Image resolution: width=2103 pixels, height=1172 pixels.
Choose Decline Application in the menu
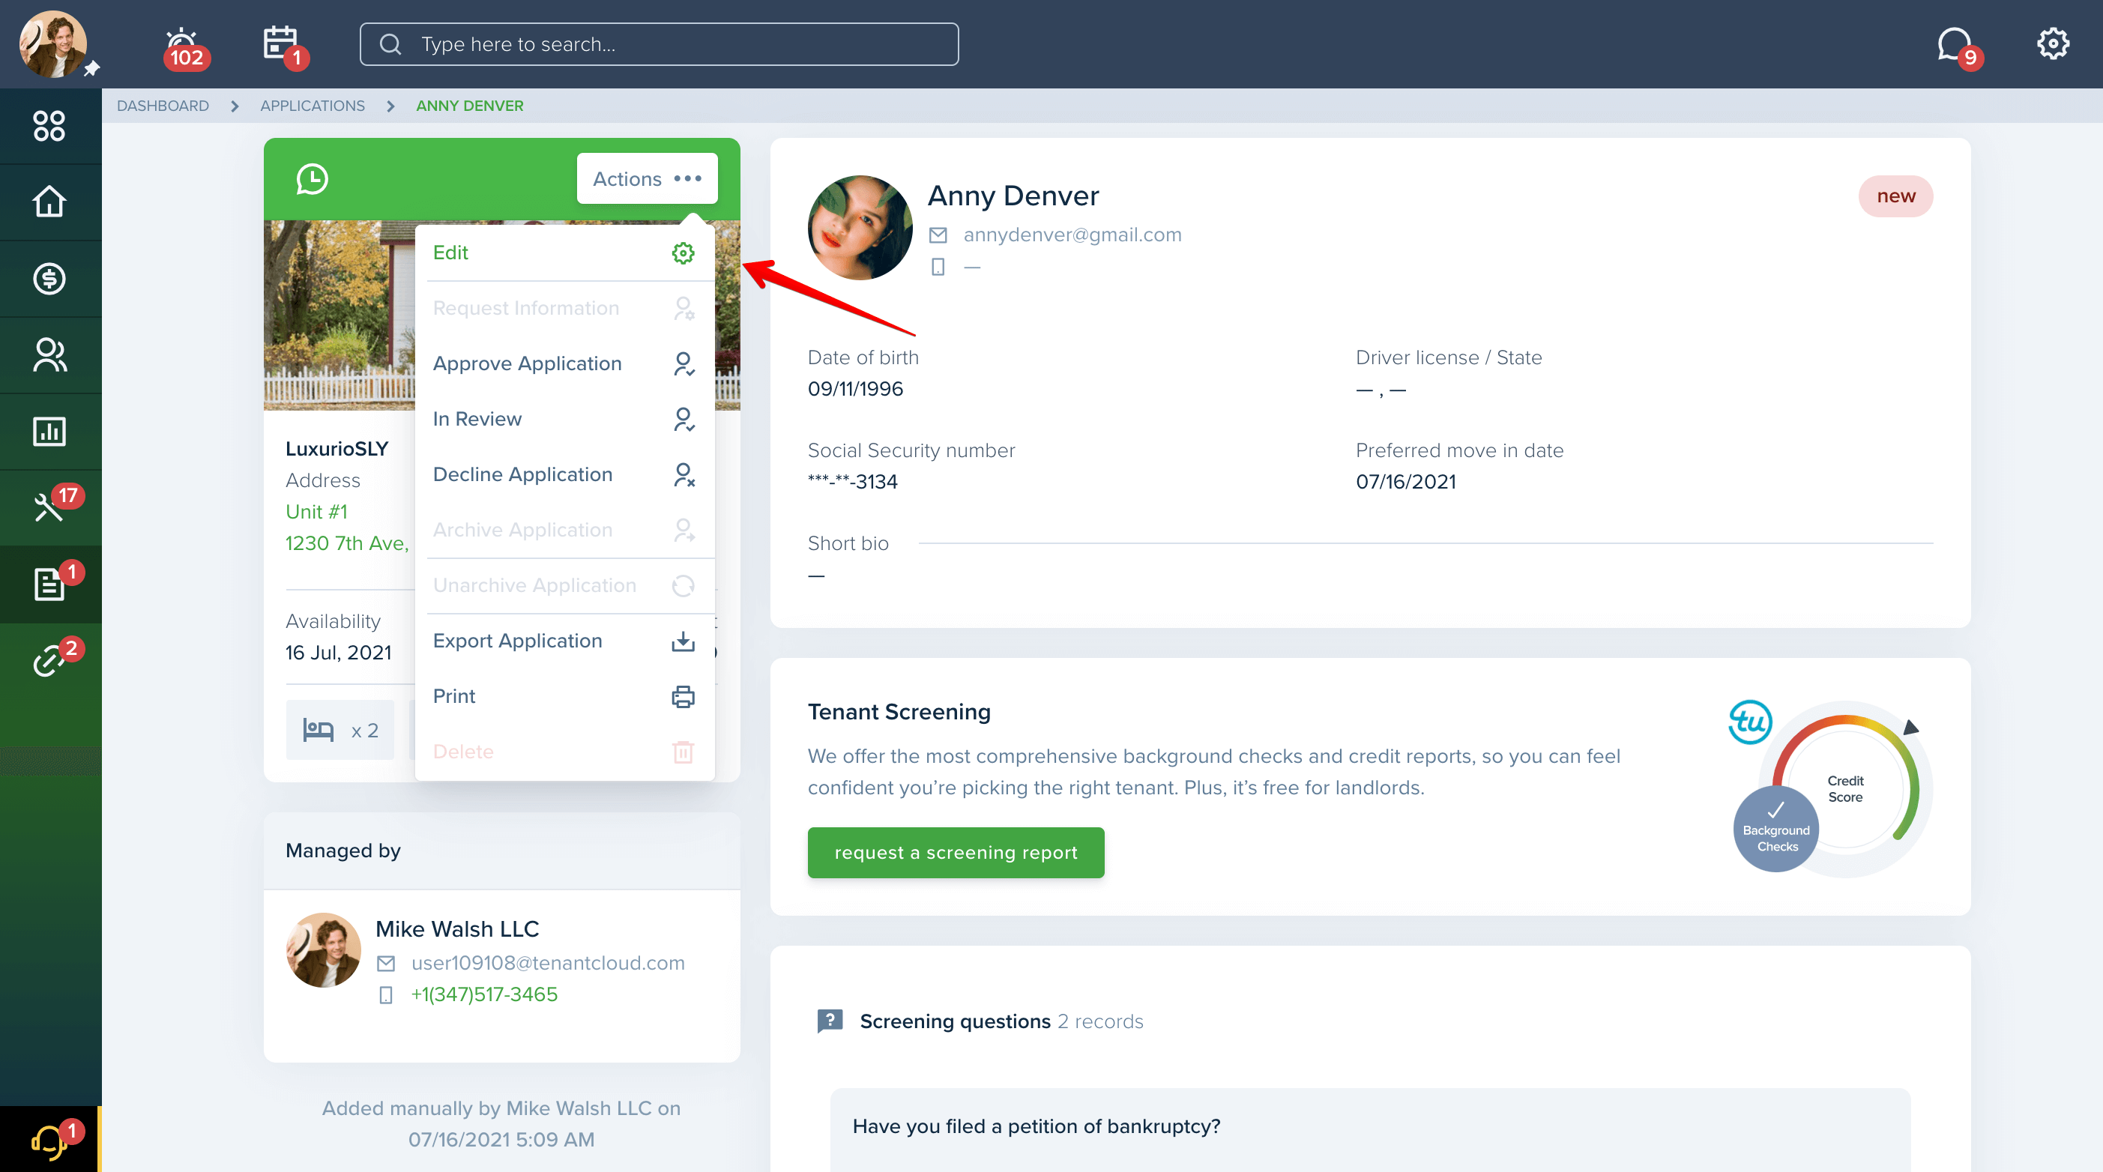click(564, 475)
